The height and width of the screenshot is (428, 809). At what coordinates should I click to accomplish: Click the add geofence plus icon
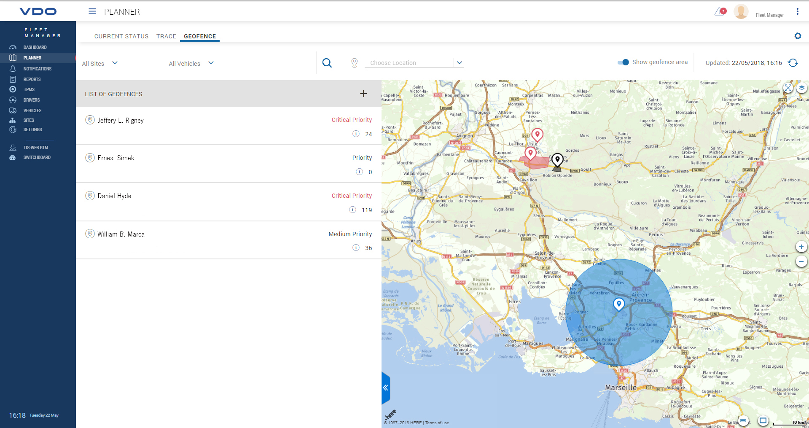[363, 94]
